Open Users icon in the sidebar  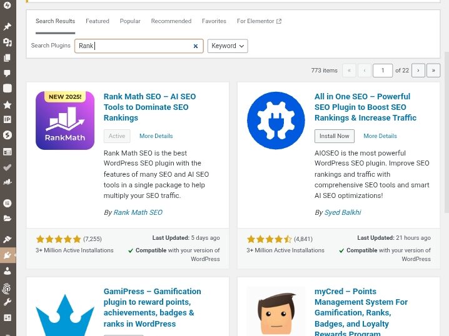coord(8,271)
